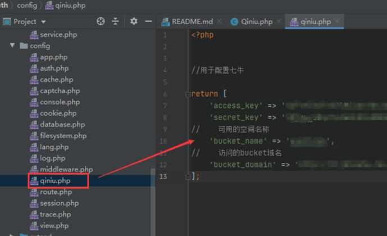Click the comment 访问的bucket域名 on line 11
The height and width of the screenshot is (236, 387).
point(250,153)
